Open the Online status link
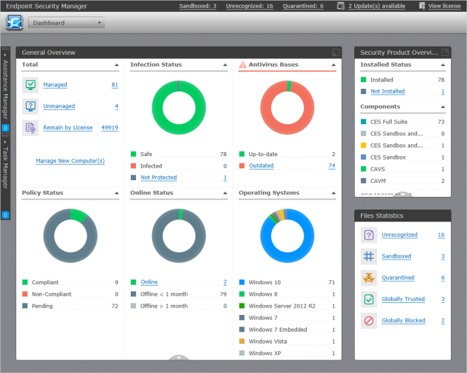Screen dimensions: 467x373 pos(149,282)
